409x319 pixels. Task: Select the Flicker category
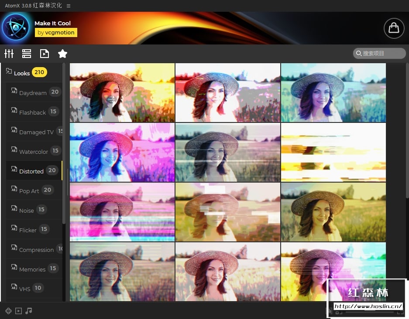click(34, 229)
